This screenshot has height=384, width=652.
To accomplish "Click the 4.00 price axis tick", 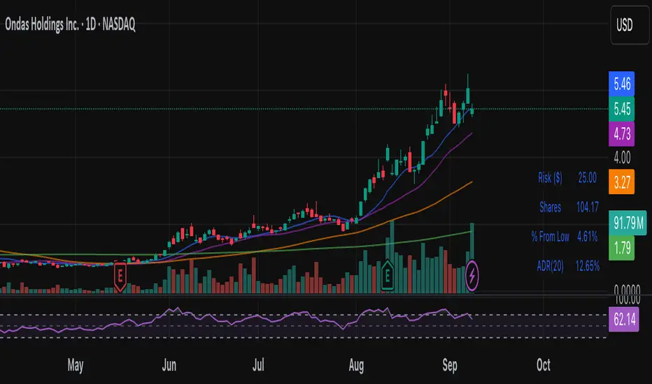I will coord(622,157).
